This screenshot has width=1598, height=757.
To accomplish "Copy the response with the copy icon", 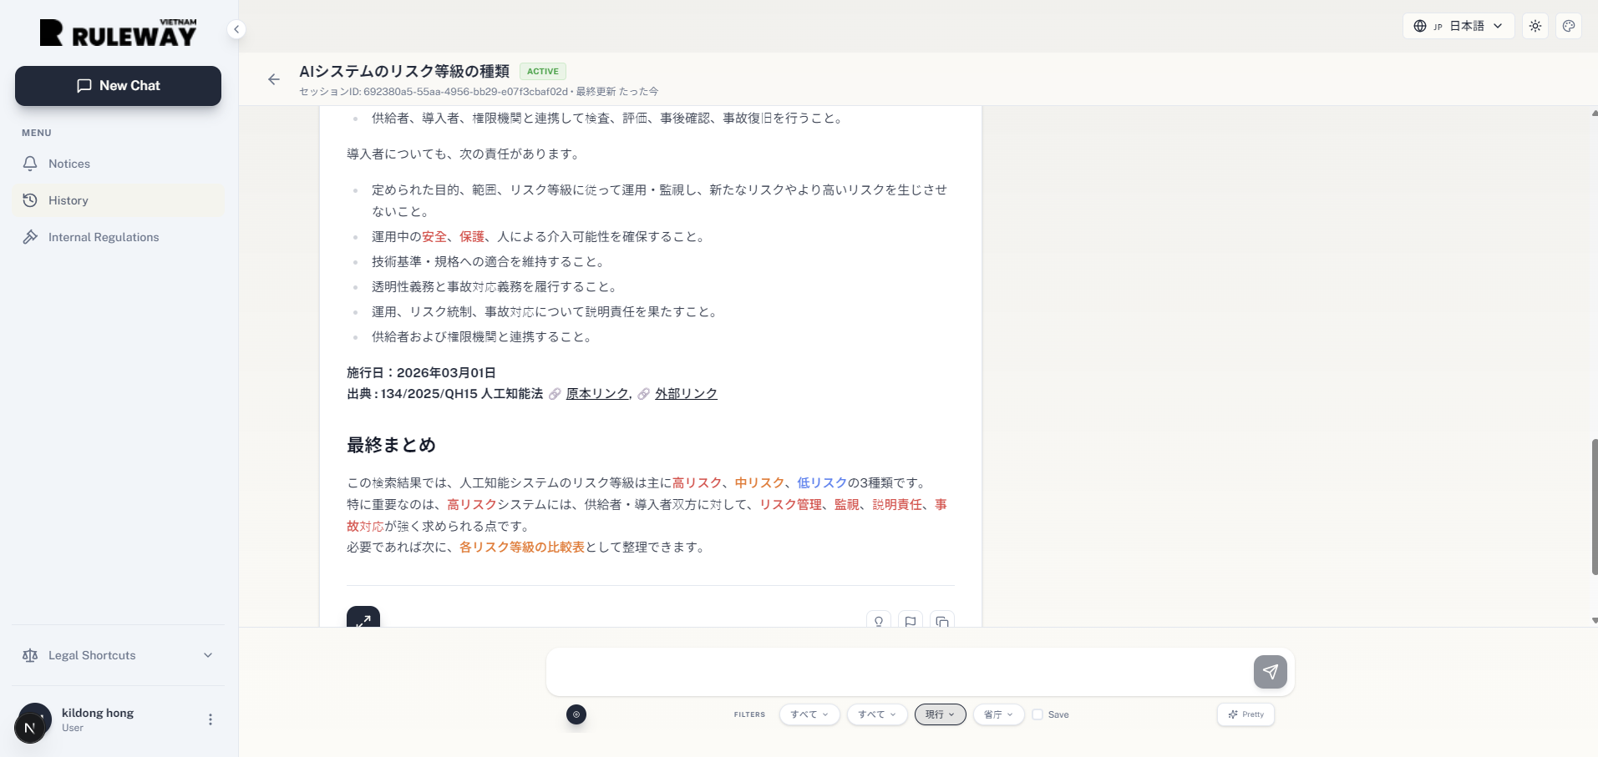I will click(x=942, y=621).
